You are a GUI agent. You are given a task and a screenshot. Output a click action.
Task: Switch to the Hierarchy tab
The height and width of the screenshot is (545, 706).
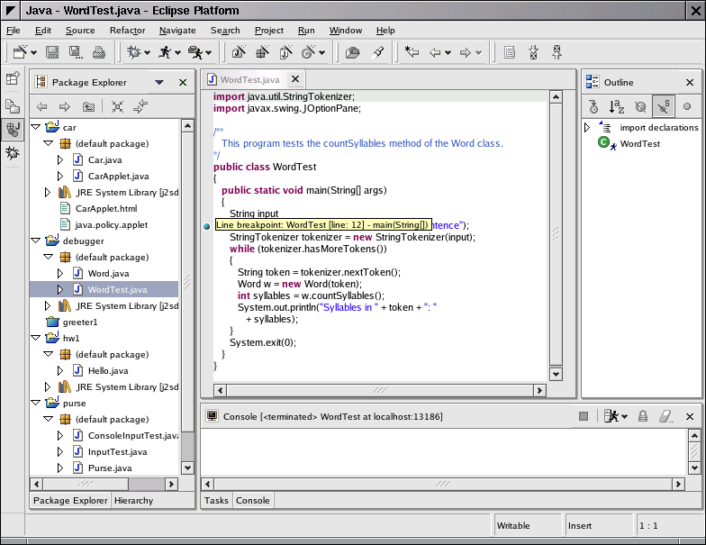(x=133, y=500)
